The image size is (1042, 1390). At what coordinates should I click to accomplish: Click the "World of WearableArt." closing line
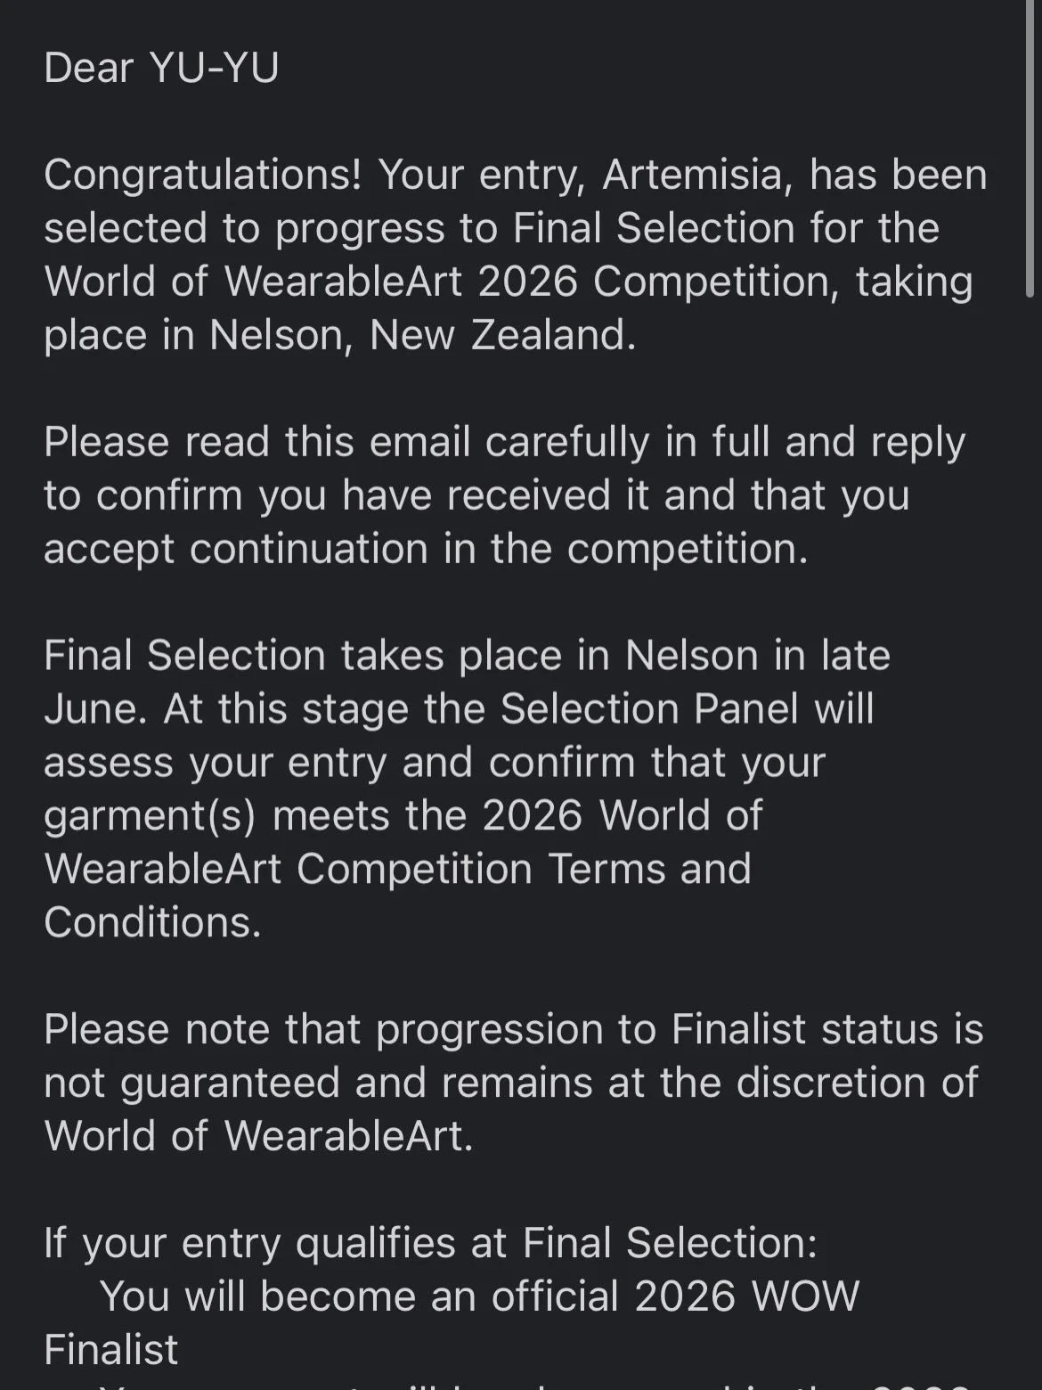tap(258, 1137)
